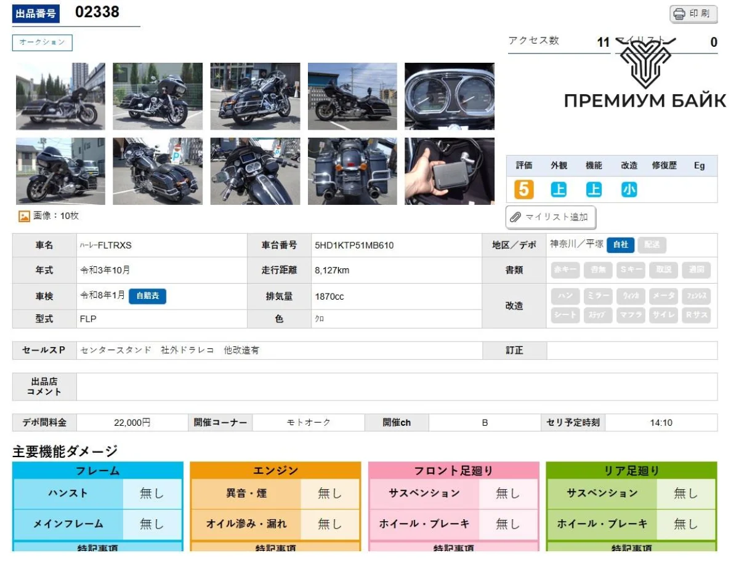Image resolution: width=739 pixels, height=582 pixels.
Task: Click the オークション tag
Action: pos(42,42)
